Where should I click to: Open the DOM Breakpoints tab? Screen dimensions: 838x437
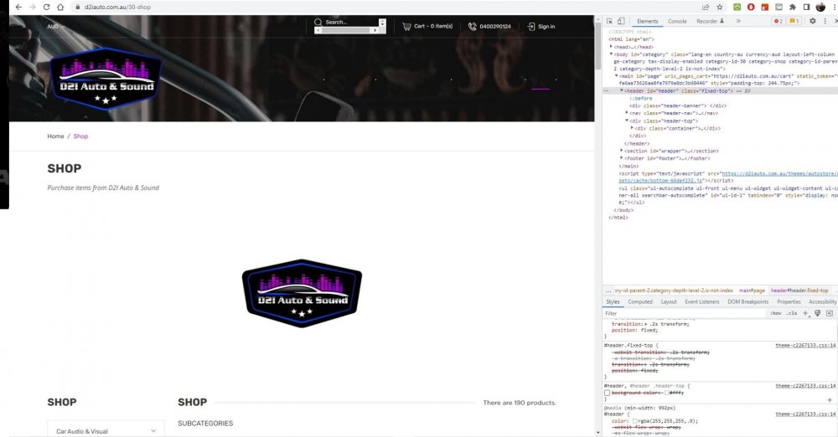tap(747, 302)
